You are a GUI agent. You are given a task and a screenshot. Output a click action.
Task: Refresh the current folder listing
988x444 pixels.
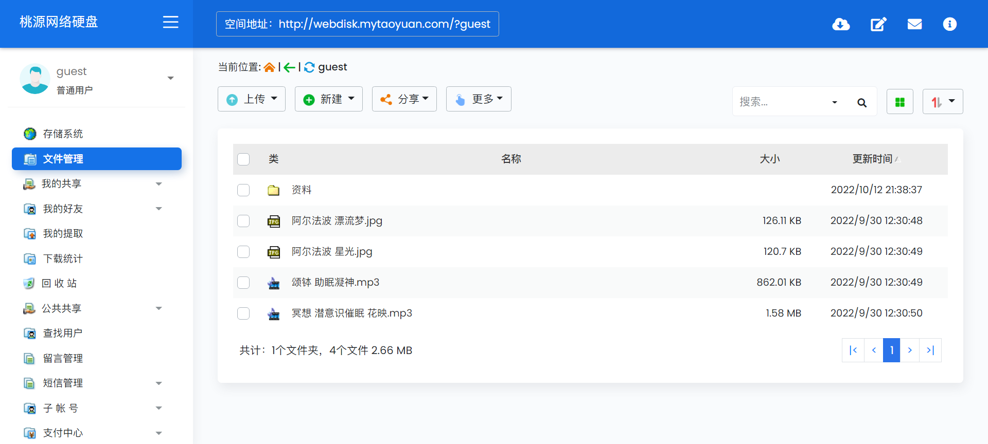coord(309,67)
